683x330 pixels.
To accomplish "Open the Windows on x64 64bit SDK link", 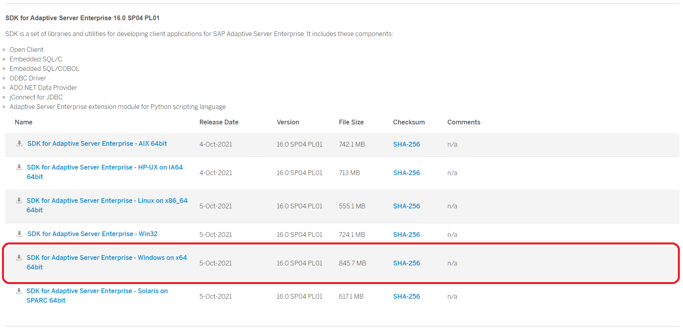I will coord(107,262).
